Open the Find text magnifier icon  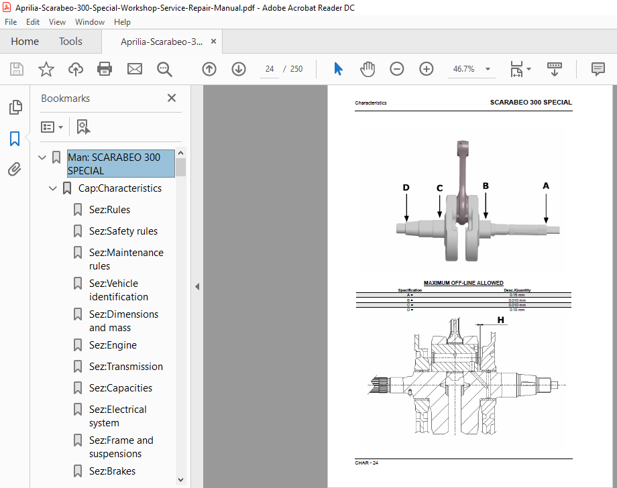164,69
